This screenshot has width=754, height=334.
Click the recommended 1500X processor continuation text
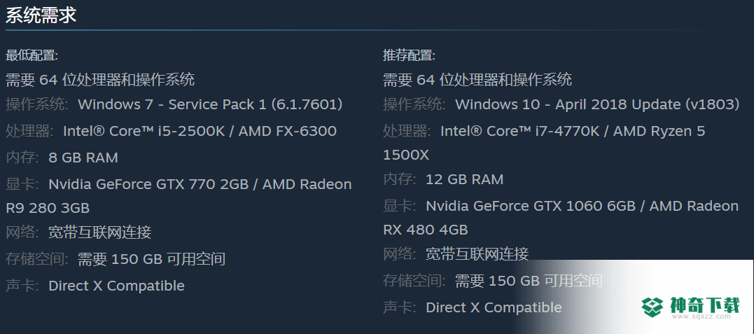click(x=406, y=155)
